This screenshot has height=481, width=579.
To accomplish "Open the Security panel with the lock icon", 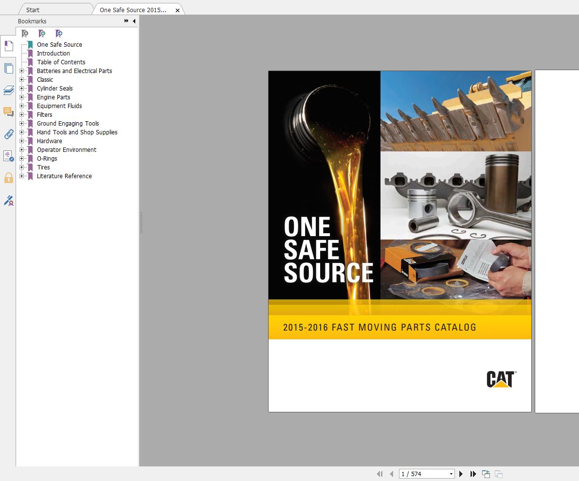I will click(x=8, y=178).
